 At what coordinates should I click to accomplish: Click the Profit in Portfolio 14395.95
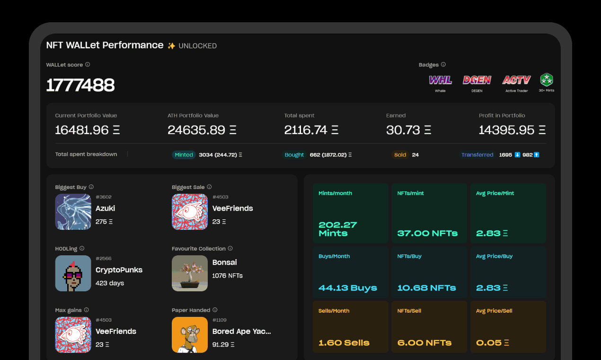(513, 130)
